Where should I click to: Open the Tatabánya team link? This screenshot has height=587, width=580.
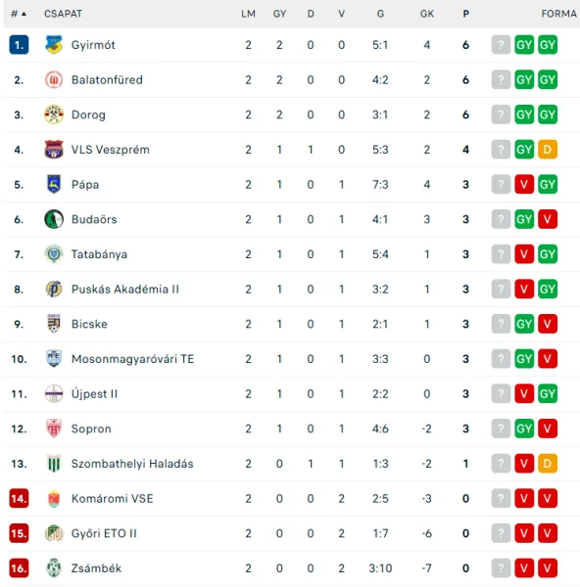99,254
